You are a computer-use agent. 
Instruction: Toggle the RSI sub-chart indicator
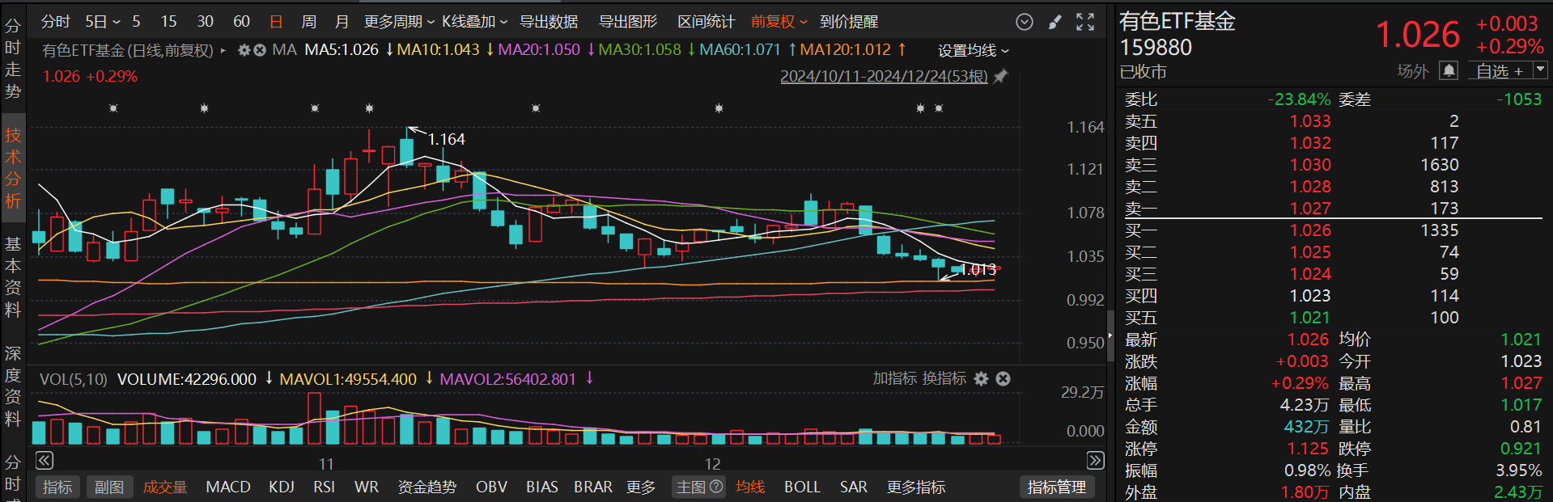click(324, 487)
